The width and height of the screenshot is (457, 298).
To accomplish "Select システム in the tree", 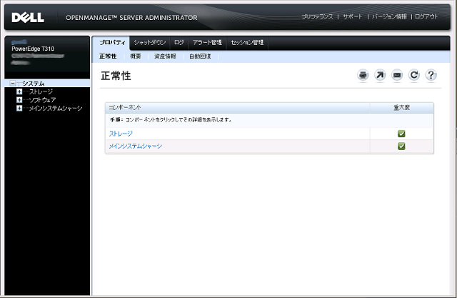I will pyautogui.click(x=33, y=84).
